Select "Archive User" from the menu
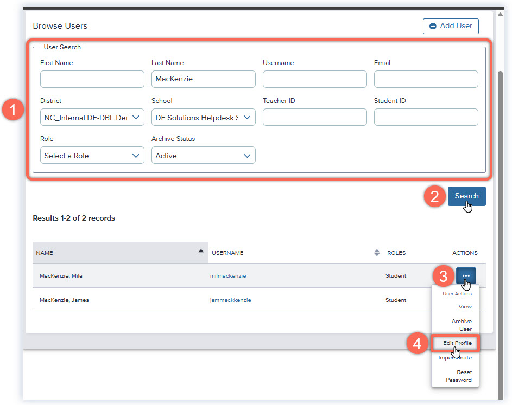 [x=462, y=325]
